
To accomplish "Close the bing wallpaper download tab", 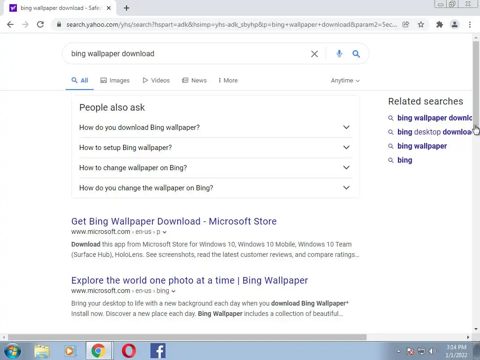I will [x=109, y=8].
